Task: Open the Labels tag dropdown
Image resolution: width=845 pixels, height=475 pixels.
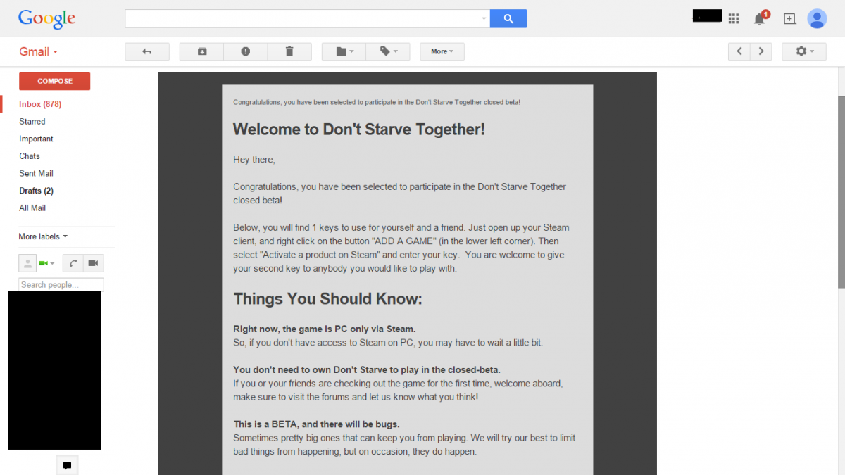Action: (x=388, y=51)
